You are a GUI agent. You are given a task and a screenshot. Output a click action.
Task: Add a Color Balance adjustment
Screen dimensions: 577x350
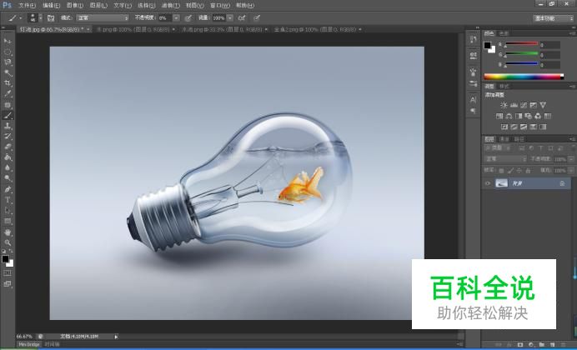(509, 116)
